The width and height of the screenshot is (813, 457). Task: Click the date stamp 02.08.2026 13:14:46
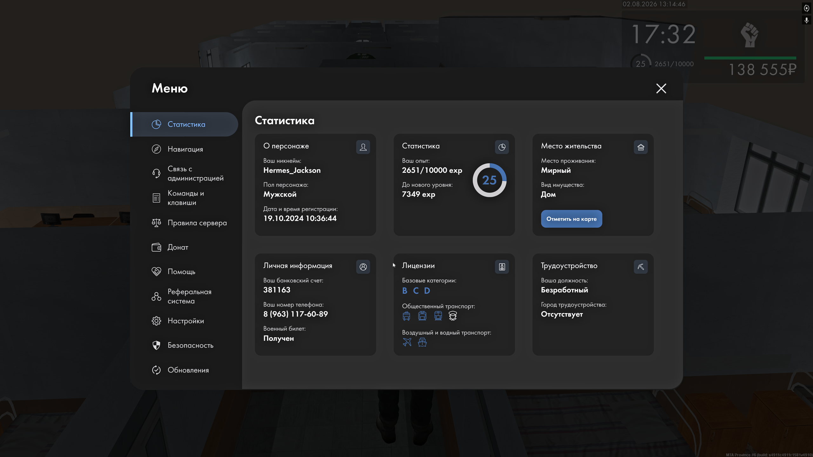tap(654, 4)
